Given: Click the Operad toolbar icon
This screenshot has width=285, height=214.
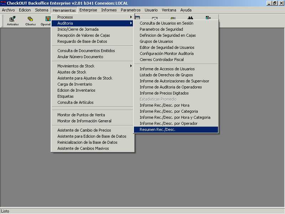Looking at the screenshot, I should 46,21.
